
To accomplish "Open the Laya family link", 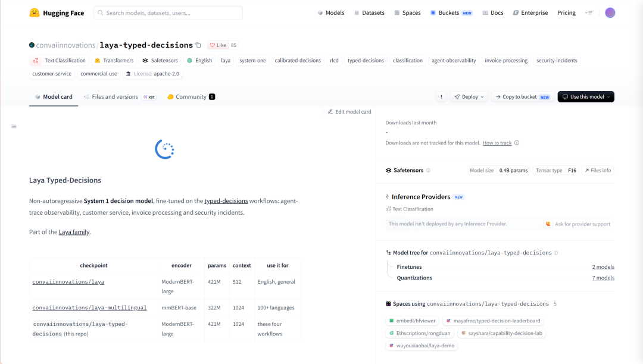I will pos(74,232).
